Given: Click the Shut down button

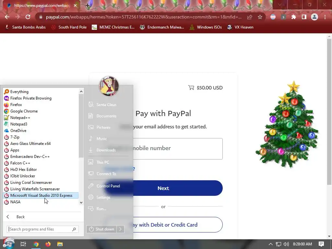Looking at the screenshot, I should pyautogui.click(x=101, y=229).
